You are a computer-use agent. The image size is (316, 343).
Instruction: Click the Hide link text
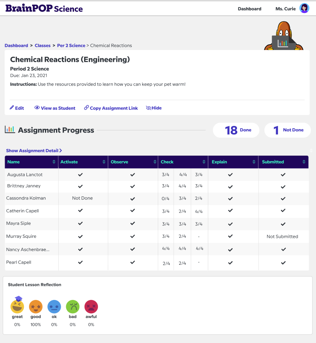(x=157, y=108)
